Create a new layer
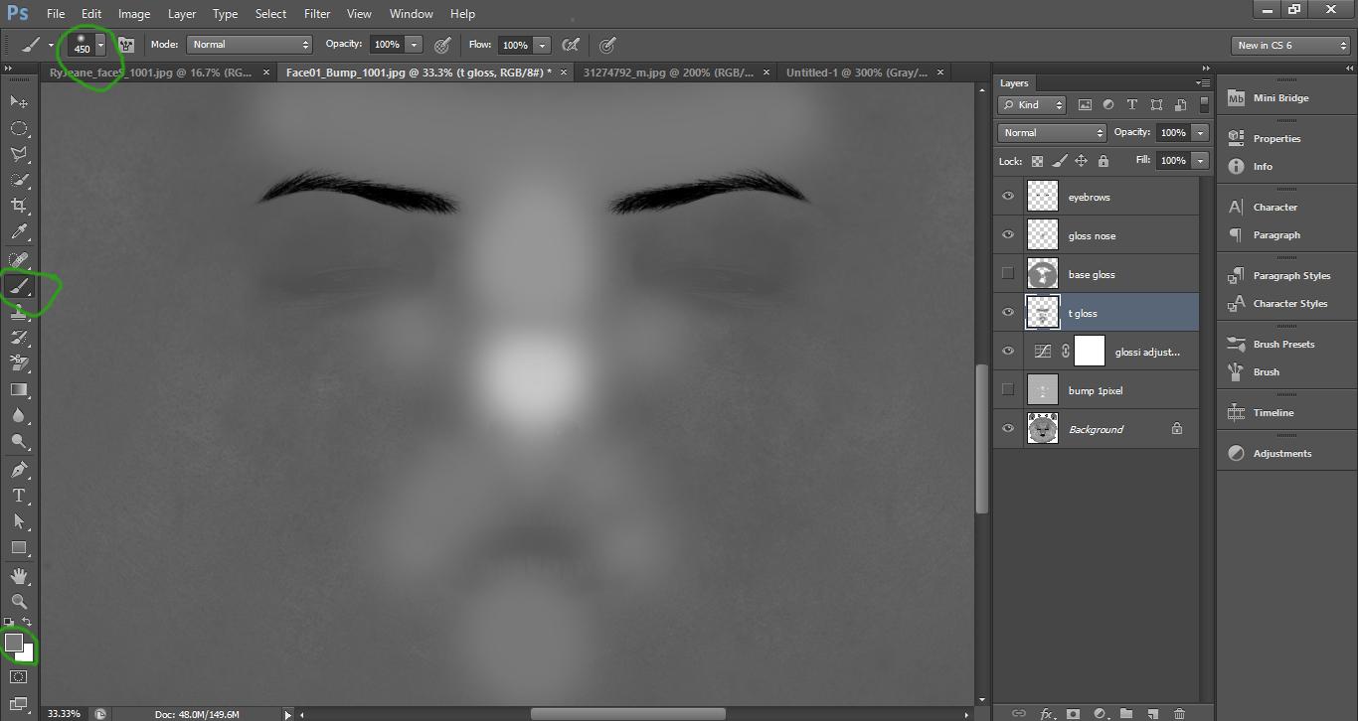 pyautogui.click(x=1153, y=713)
